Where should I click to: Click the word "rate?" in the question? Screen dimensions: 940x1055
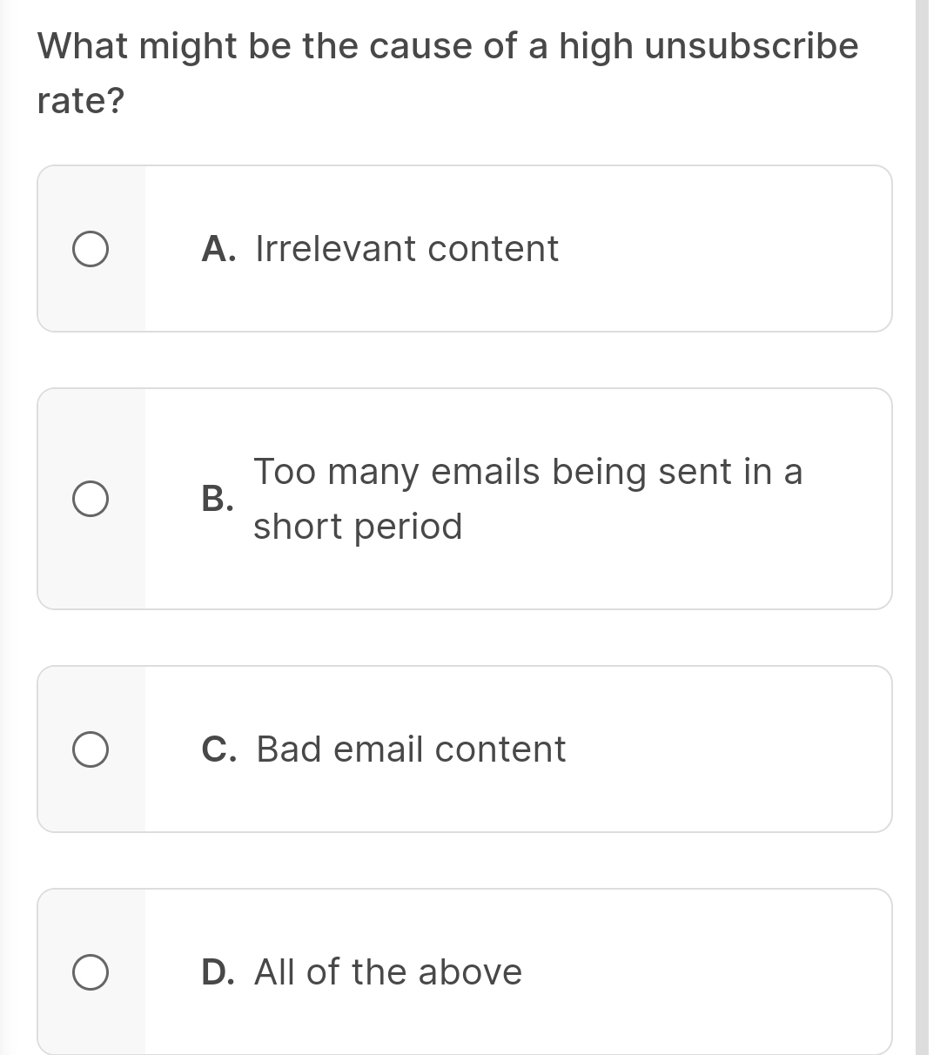[x=81, y=102]
